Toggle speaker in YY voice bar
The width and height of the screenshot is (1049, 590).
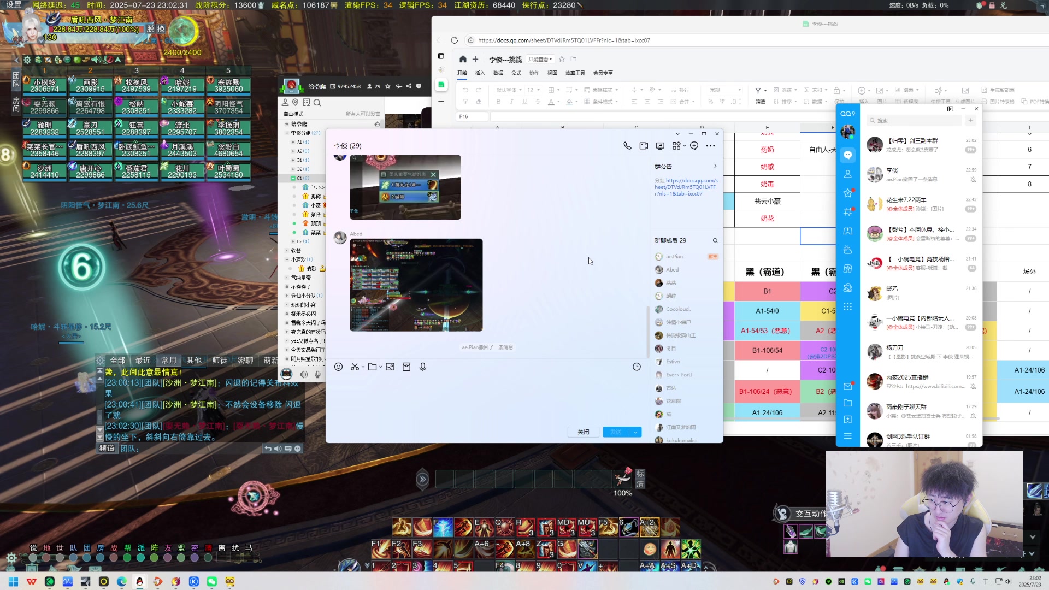[x=304, y=375]
